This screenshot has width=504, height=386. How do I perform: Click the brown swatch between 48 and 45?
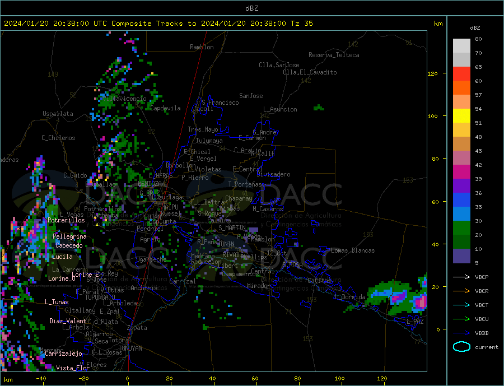point(461,144)
